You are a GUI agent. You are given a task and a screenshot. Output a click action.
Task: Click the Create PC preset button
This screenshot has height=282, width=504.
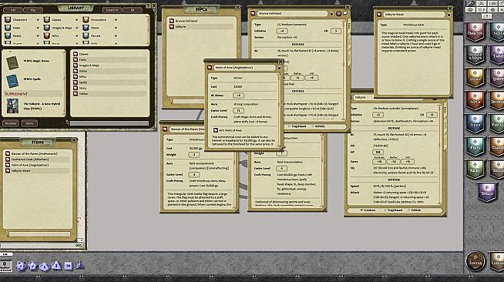click(112, 10)
